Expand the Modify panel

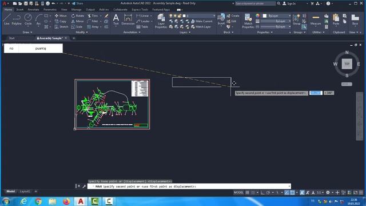(82, 32)
